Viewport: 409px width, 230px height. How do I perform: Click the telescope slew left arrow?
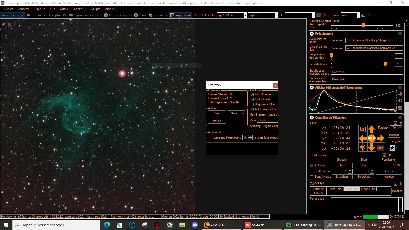(x=363, y=138)
